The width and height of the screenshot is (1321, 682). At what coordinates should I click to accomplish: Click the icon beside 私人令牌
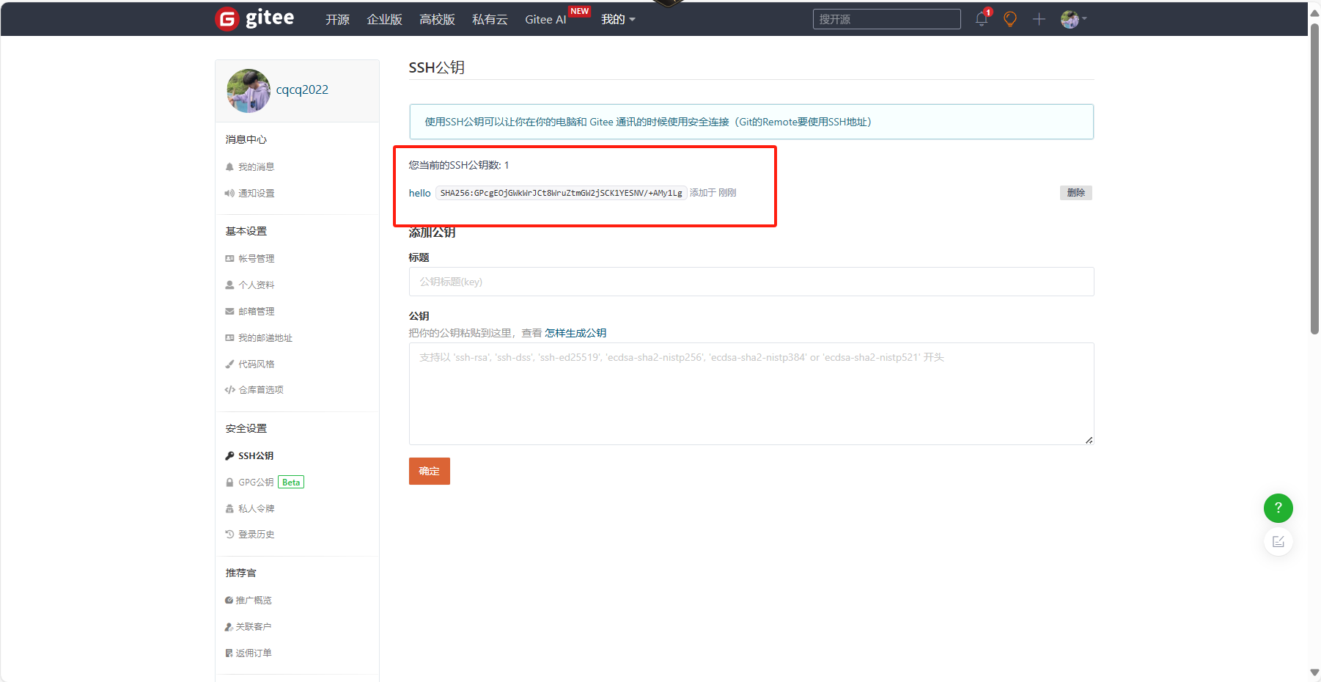(229, 509)
